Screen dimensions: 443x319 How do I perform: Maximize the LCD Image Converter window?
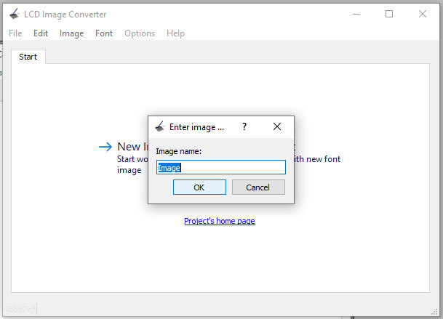click(x=389, y=14)
